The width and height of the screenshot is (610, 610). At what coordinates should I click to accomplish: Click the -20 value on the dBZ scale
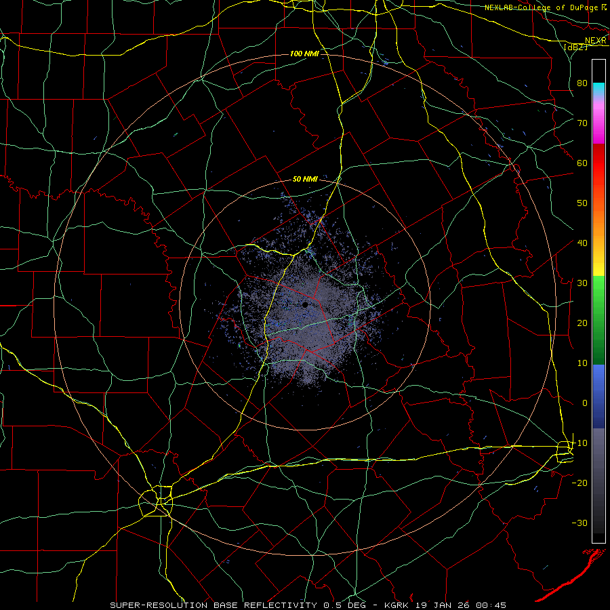[579, 483]
